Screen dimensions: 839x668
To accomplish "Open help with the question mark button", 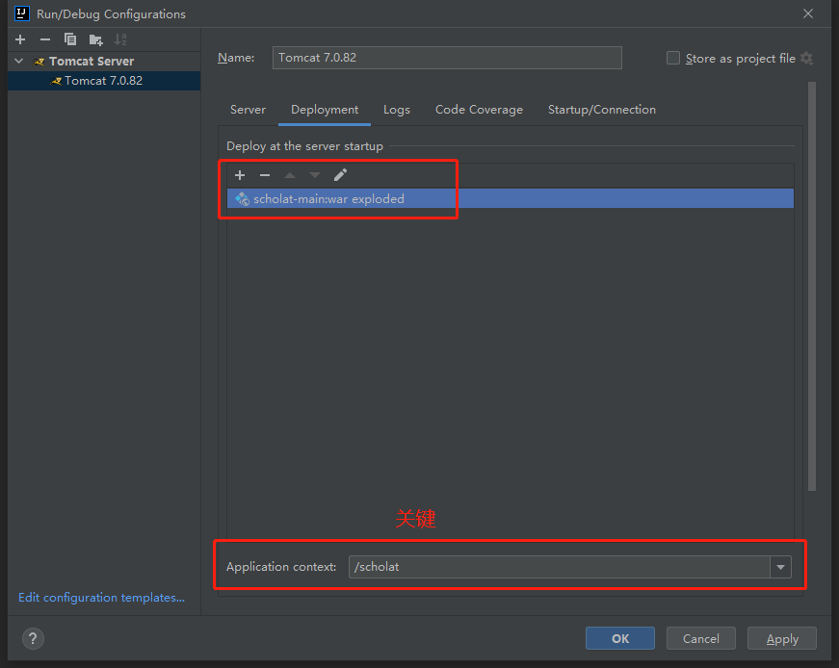I will 33,638.
